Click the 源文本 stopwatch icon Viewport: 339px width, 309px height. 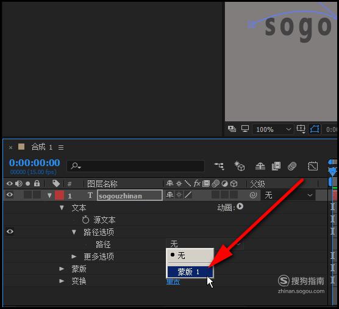[85, 220]
